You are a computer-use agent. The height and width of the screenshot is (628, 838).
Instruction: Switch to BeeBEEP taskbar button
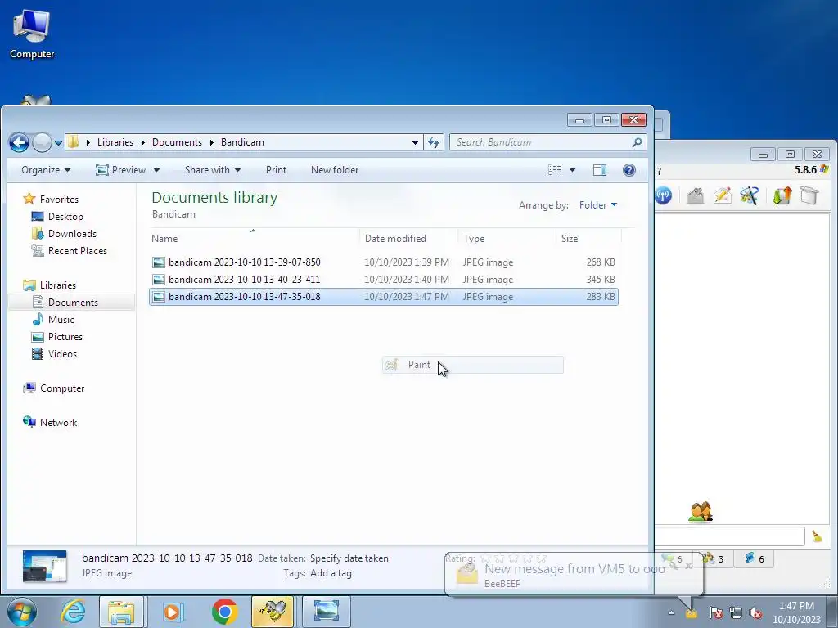tap(273, 612)
